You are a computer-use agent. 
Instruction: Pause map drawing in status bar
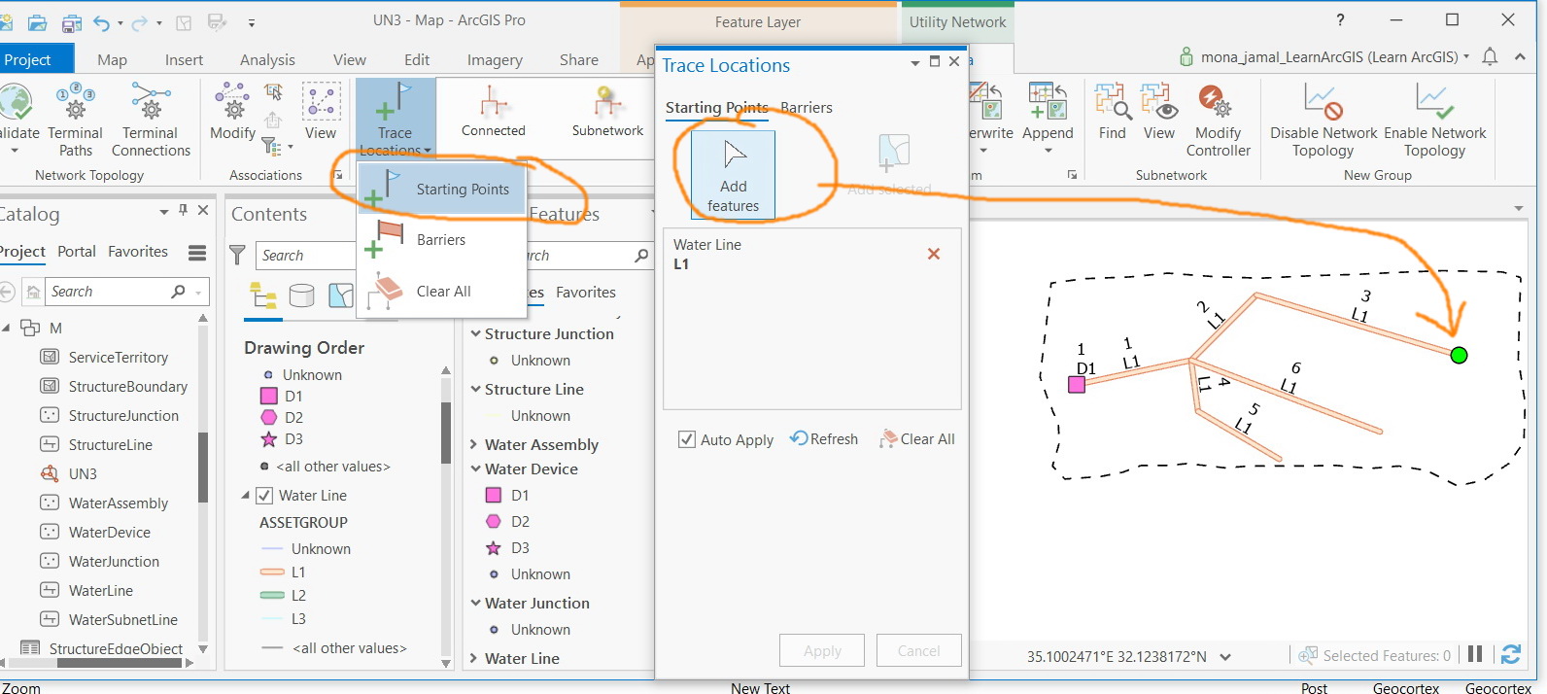click(x=1475, y=655)
